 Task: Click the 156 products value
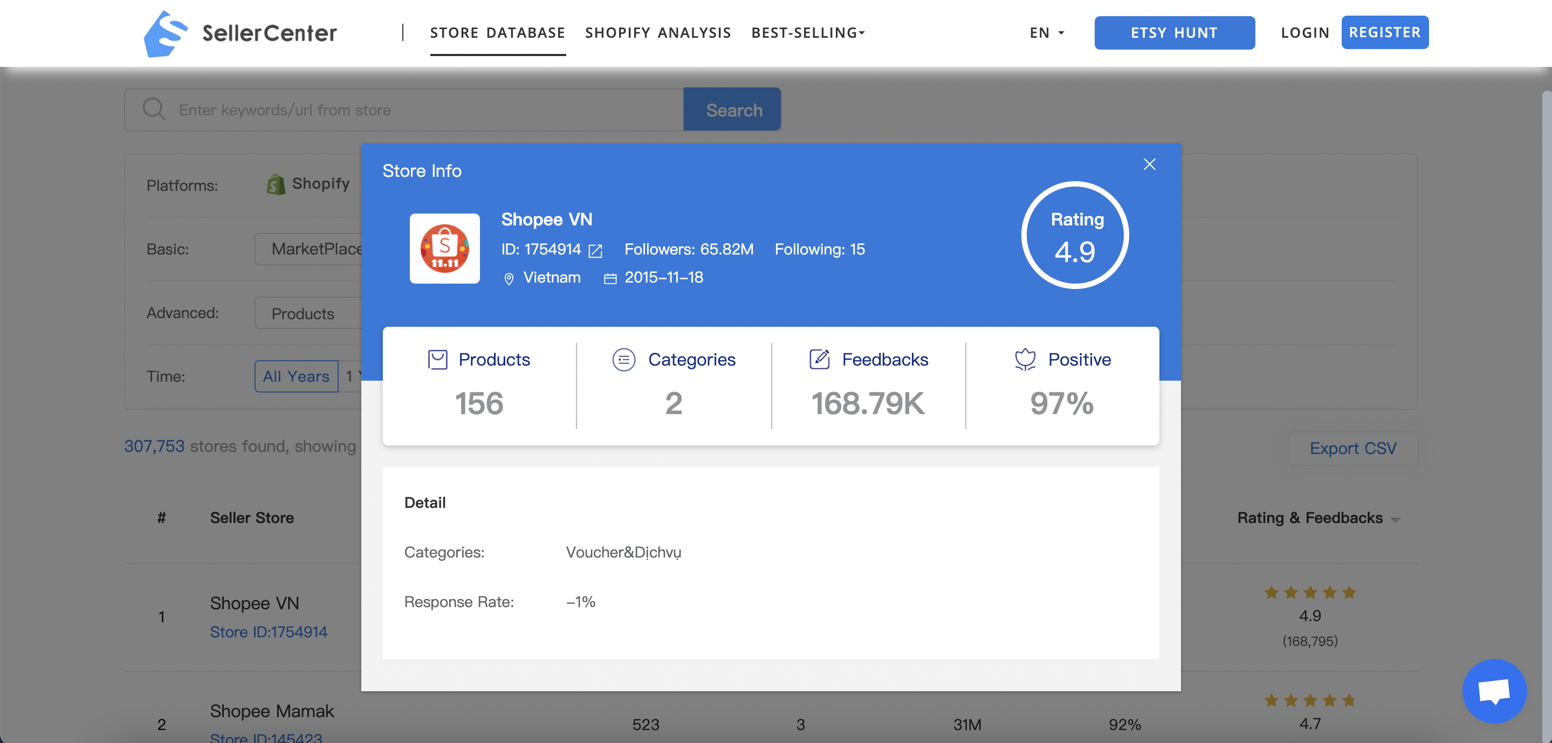(x=479, y=403)
